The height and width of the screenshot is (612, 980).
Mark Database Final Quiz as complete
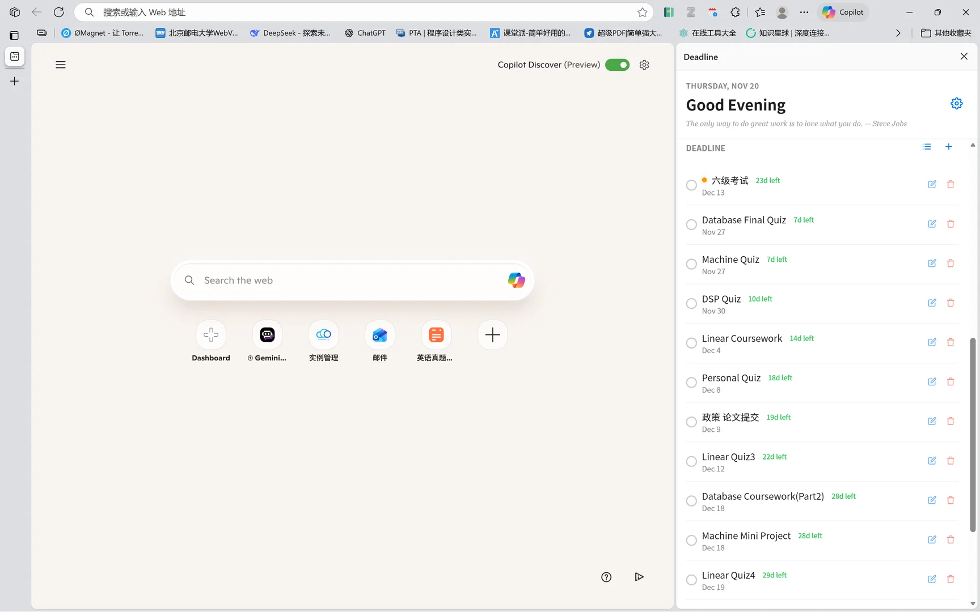(x=691, y=225)
